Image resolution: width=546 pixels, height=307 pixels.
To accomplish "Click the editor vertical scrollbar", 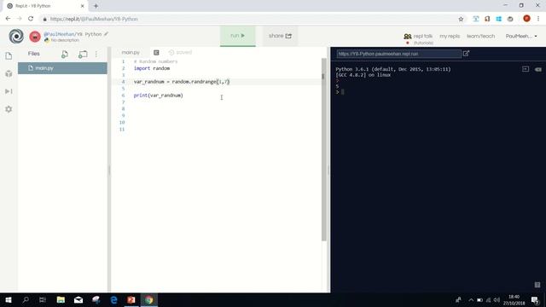I will 324,150.
